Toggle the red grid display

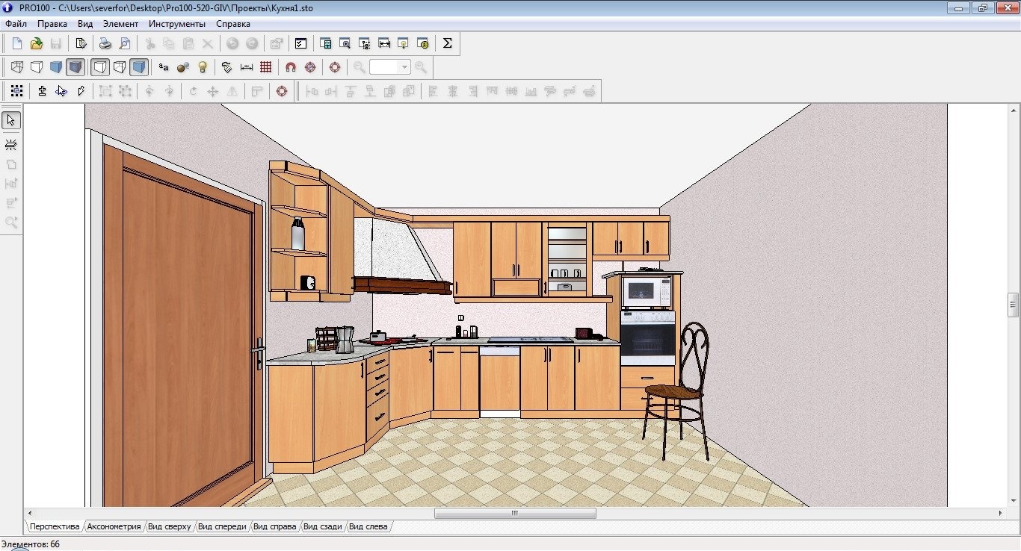pyautogui.click(x=266, y=67)
